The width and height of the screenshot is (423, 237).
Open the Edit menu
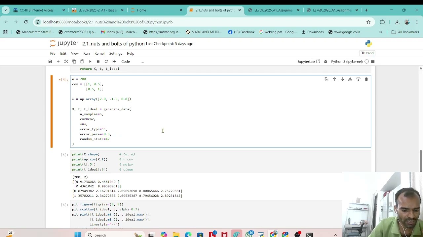click(63, 53)
